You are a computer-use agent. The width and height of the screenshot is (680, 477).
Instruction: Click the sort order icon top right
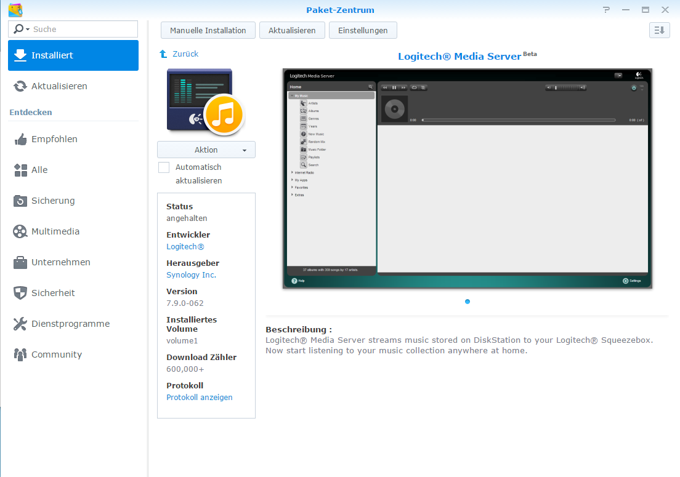pos(659,30)
